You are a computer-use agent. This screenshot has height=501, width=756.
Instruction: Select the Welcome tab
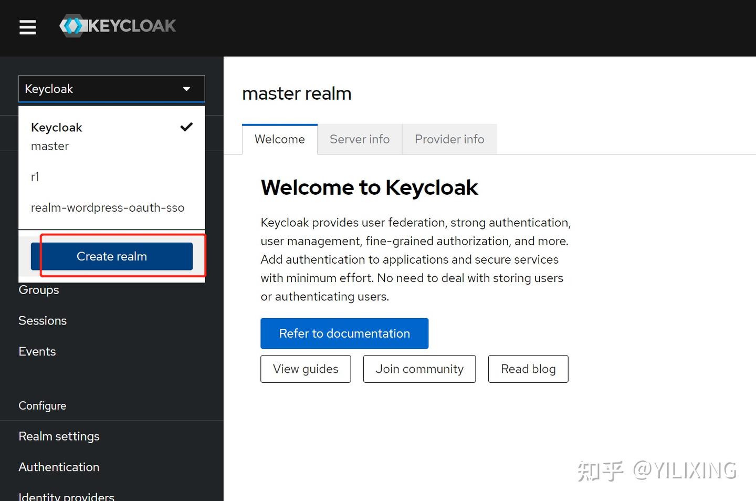[x=279, y=139]
